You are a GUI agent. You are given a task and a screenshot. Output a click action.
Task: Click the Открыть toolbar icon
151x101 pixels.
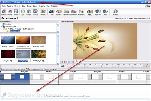pos(10,12)
